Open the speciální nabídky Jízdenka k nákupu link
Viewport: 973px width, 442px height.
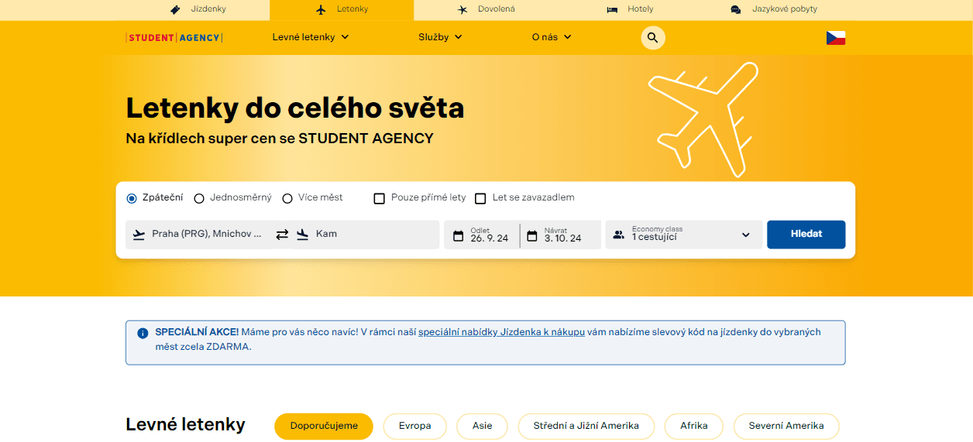point(501,332)
